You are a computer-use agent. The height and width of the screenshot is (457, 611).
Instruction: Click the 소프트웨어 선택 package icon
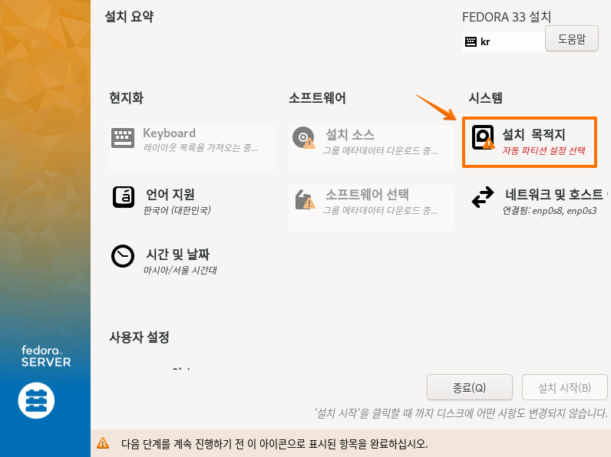coord(305,199)
